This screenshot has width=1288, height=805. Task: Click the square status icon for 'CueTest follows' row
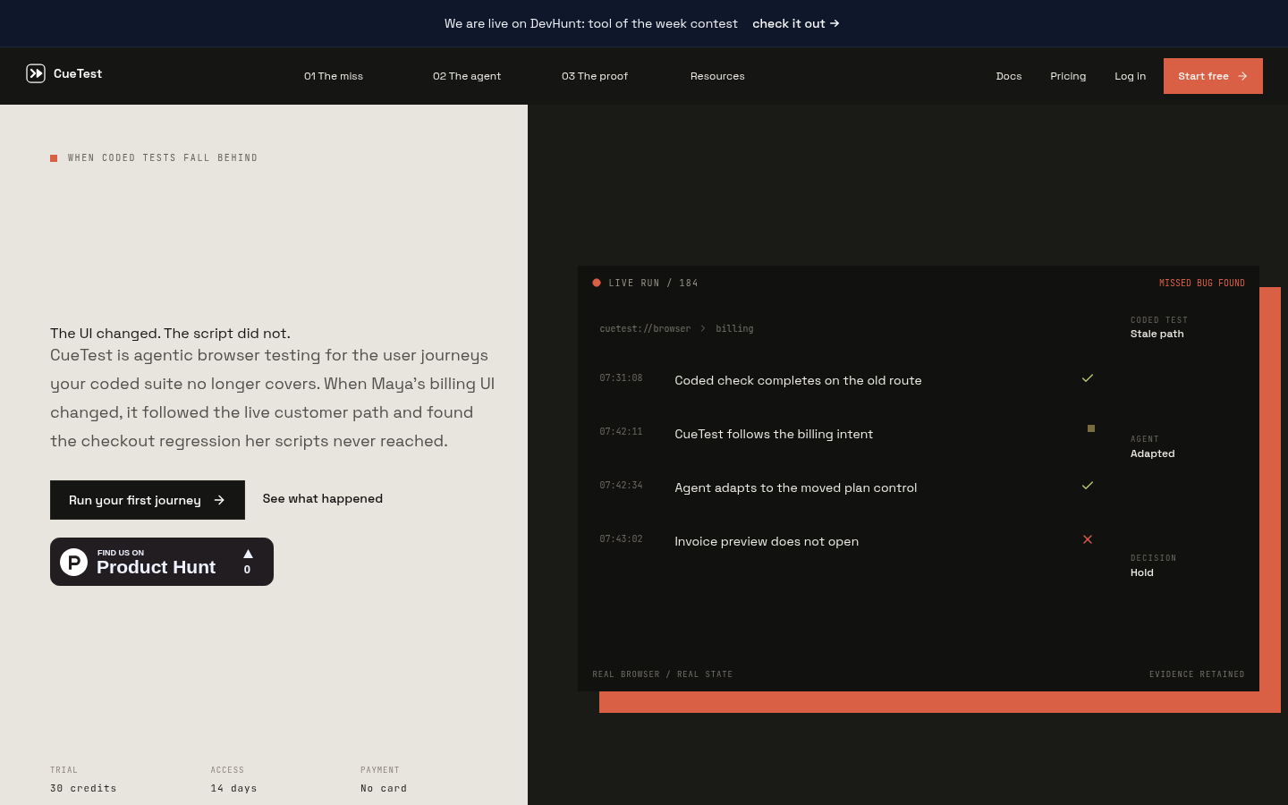pyautogui.click(x=1090, y=428)
